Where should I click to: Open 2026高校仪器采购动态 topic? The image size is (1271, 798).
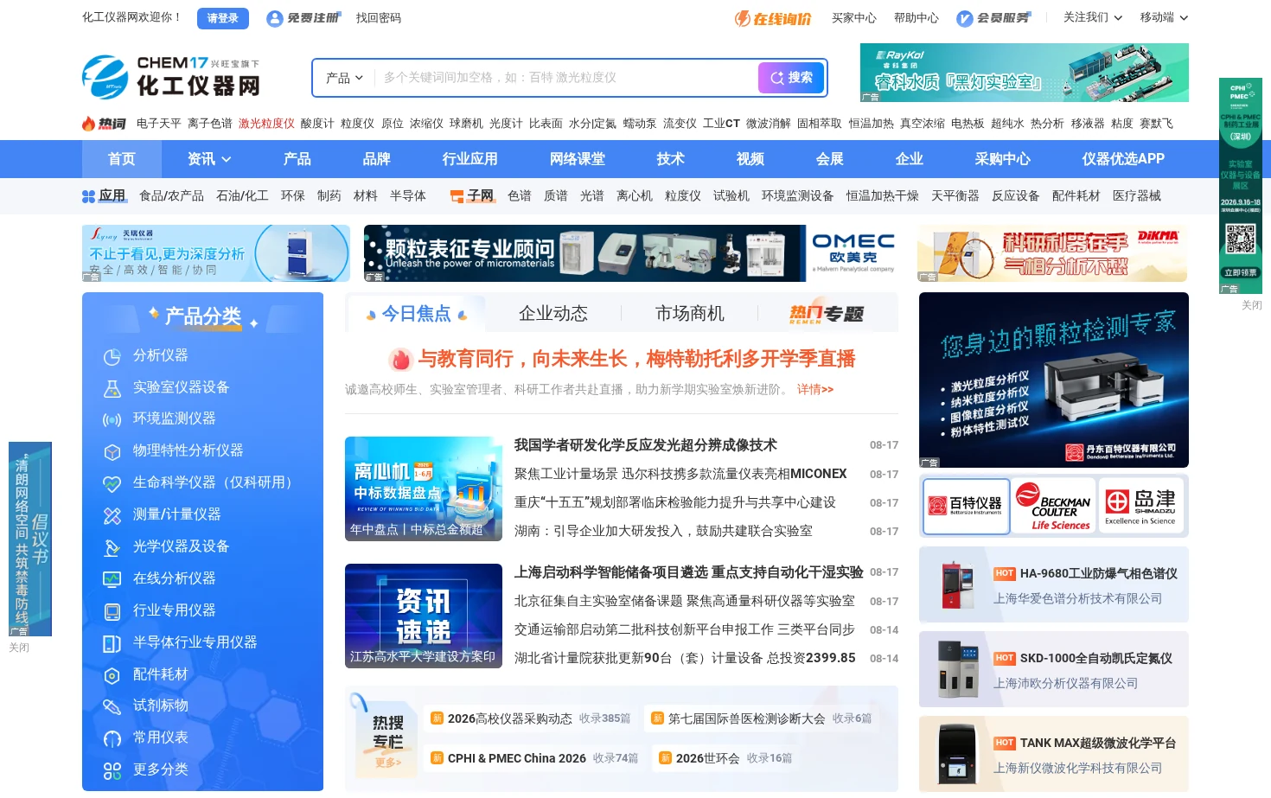click(x=510, y=718)
